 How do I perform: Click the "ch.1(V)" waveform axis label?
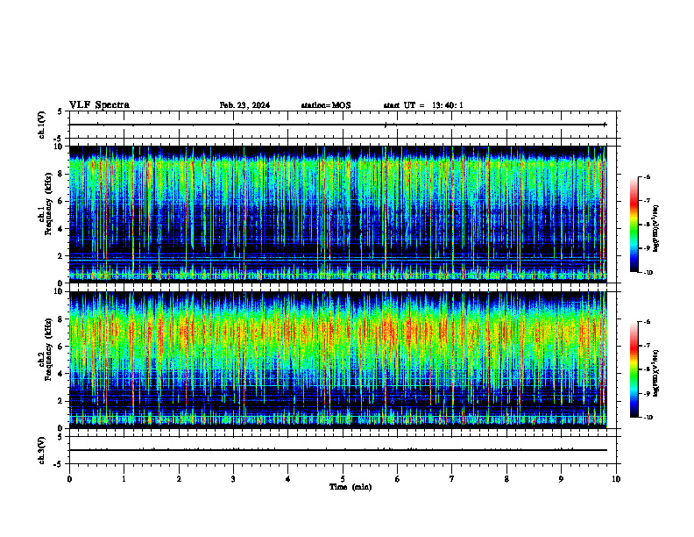click(x=42, y=125)
